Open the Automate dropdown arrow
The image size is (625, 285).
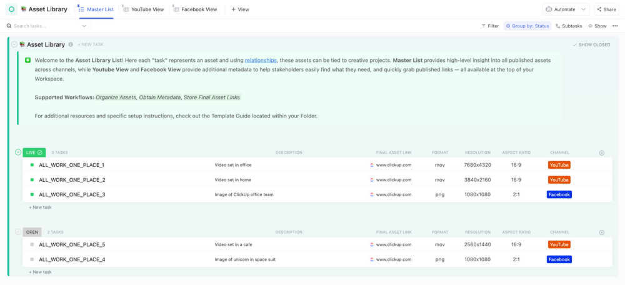(583, 9)
